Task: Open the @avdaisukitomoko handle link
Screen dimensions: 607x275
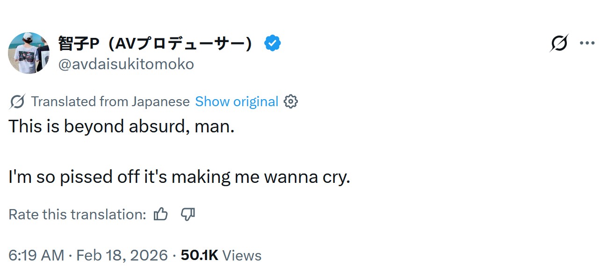Action: click(x=126, y=64)
